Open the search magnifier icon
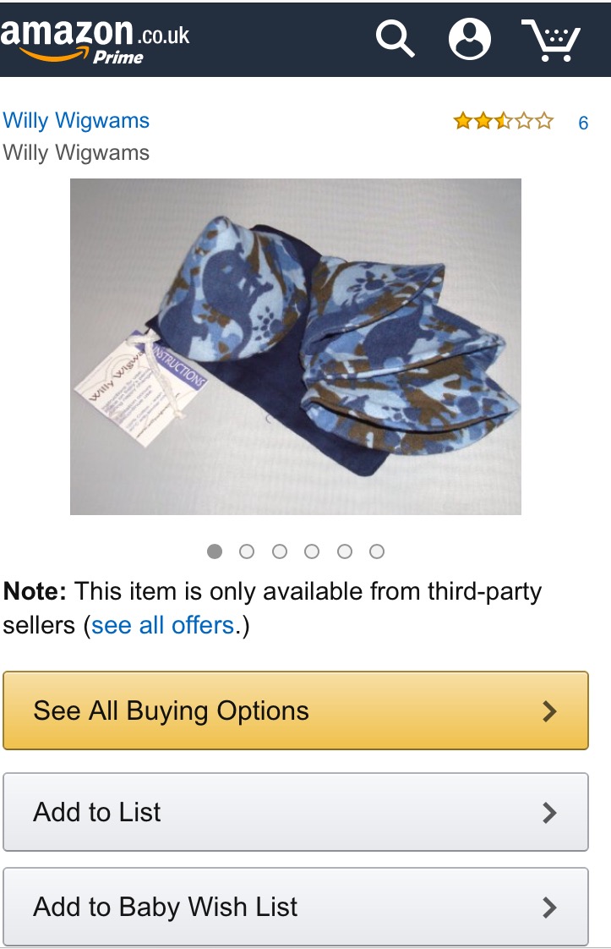Screen dimensions: 611x949 point(395,39)
